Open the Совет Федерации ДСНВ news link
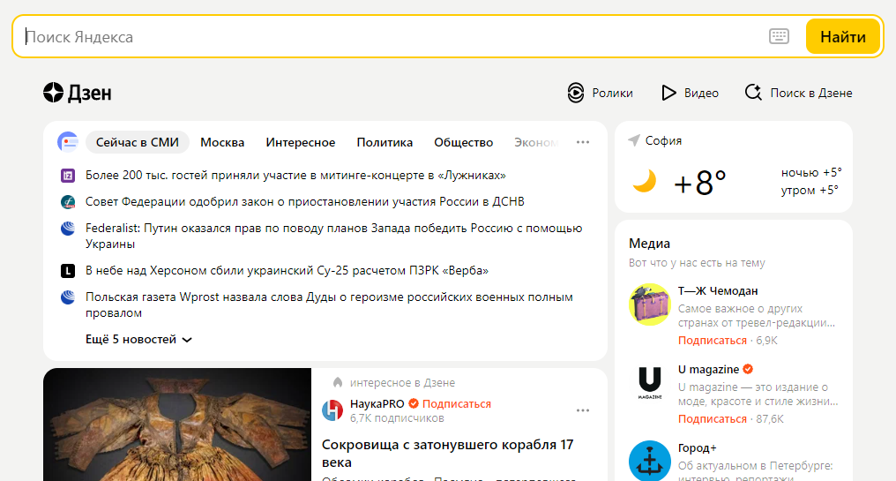The width and height of the screenshot is (896, 481). [x=305, y=201]
